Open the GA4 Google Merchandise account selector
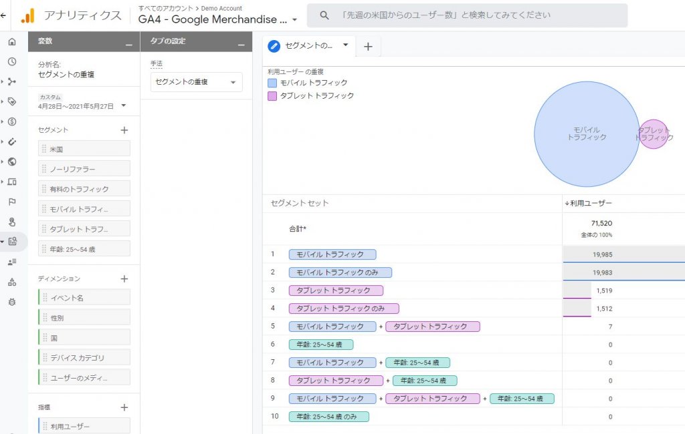 (217, 19)
